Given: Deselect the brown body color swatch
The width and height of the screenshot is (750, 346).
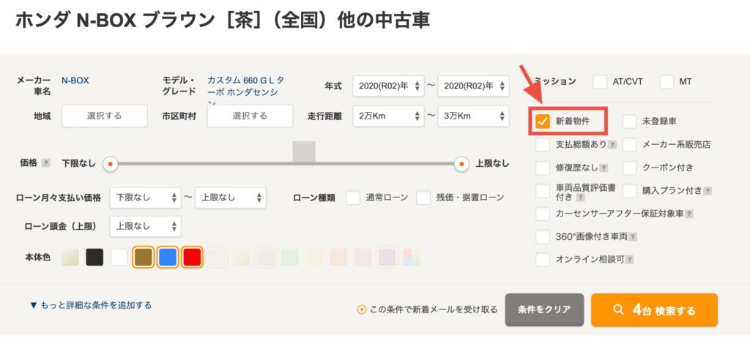Looking at the screenshot, I should 144,257.
